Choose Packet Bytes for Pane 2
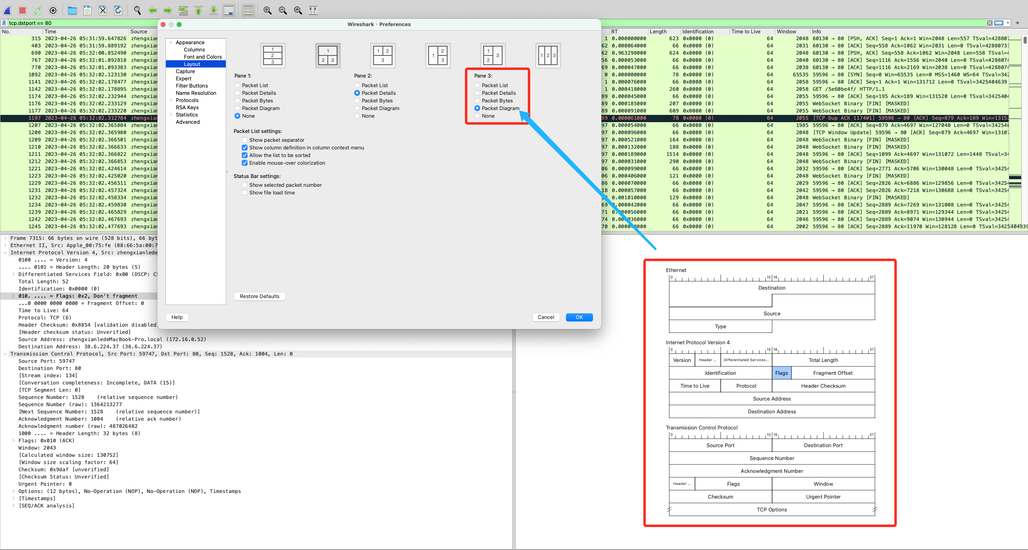The image size is (1028, 550). pyautogui.click(x=357, y=100)
